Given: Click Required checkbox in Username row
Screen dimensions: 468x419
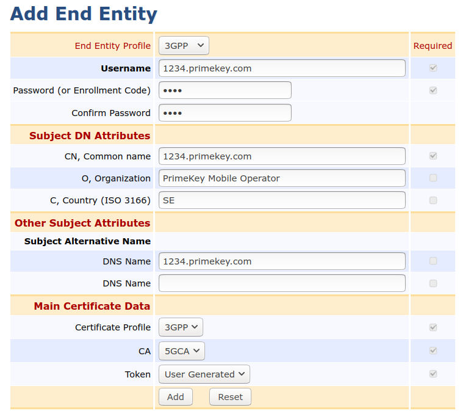Looking at the screenshot, I should coord(433,68).
